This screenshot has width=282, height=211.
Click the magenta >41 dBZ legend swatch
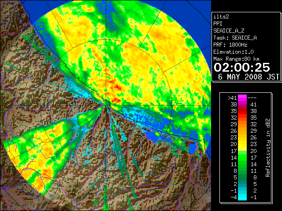point(242,98)
